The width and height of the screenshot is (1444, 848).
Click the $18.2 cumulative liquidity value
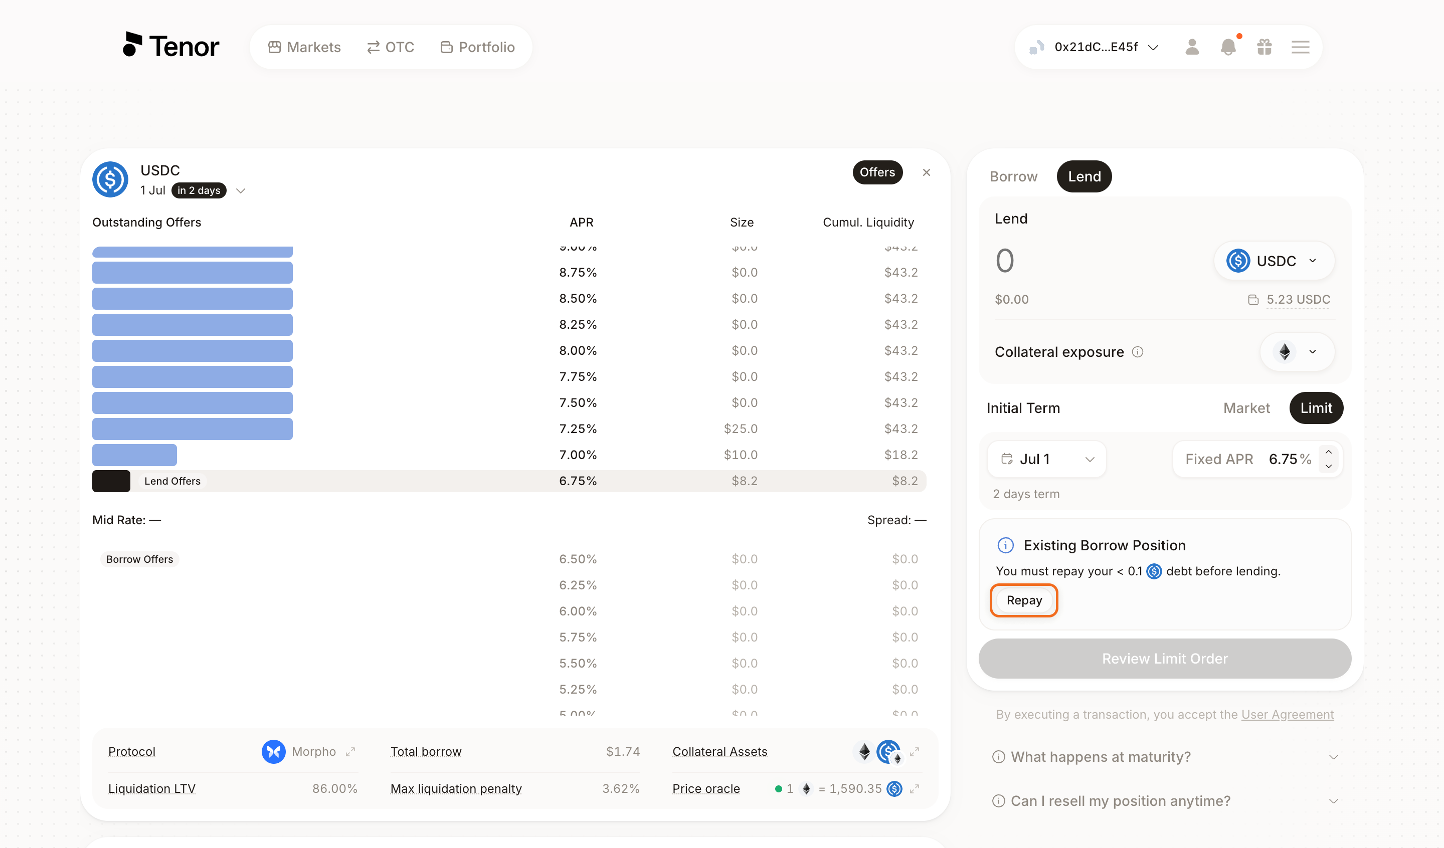[x=901, y=455]
